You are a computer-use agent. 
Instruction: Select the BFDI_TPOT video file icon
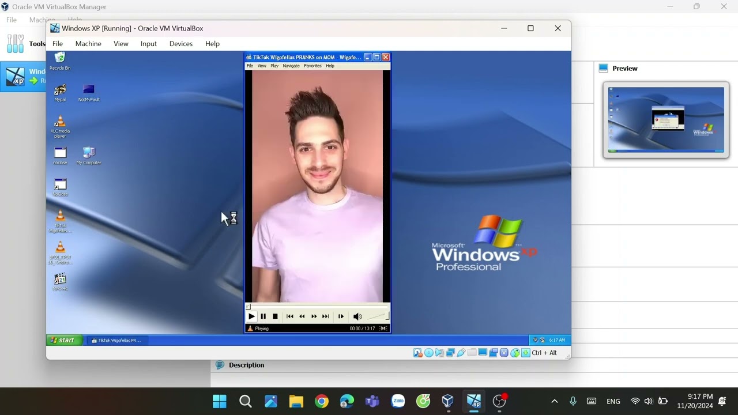coord(60,254)
